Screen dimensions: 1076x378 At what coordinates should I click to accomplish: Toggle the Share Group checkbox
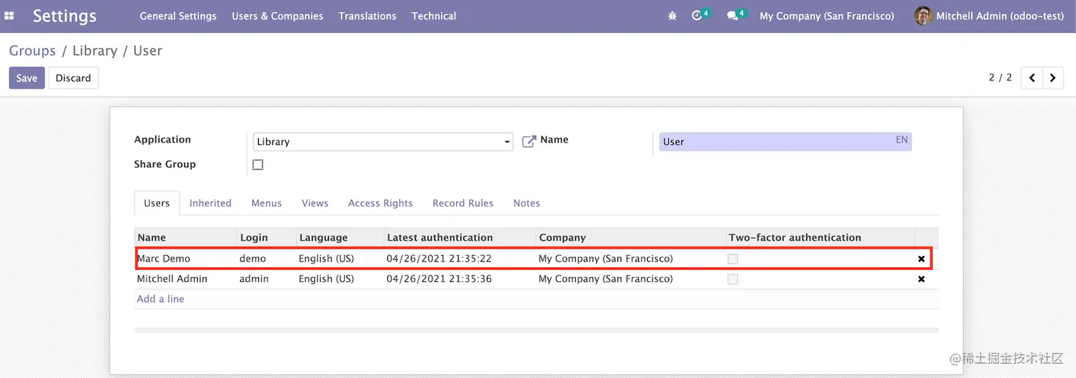point(258,164)
